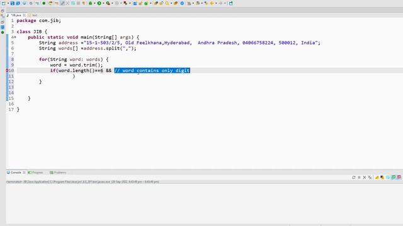The image size is (403, 226).
Task: Toggle Mark Occurrences highlighter icon
Action: pos(62,3)
